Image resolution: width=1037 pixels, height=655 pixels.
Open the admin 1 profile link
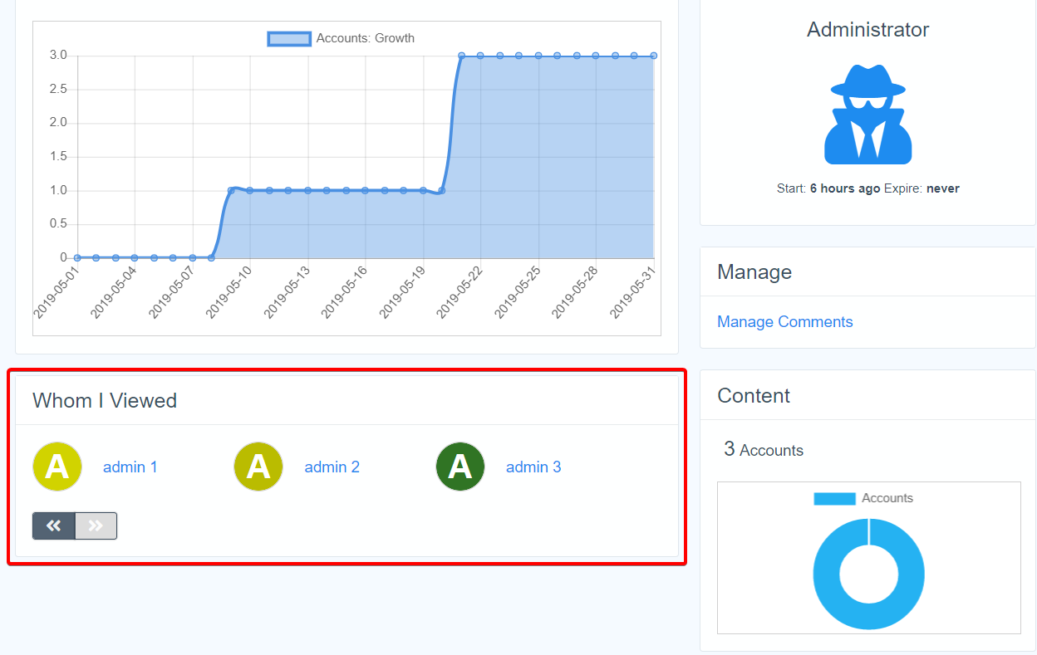click(130, 467)
